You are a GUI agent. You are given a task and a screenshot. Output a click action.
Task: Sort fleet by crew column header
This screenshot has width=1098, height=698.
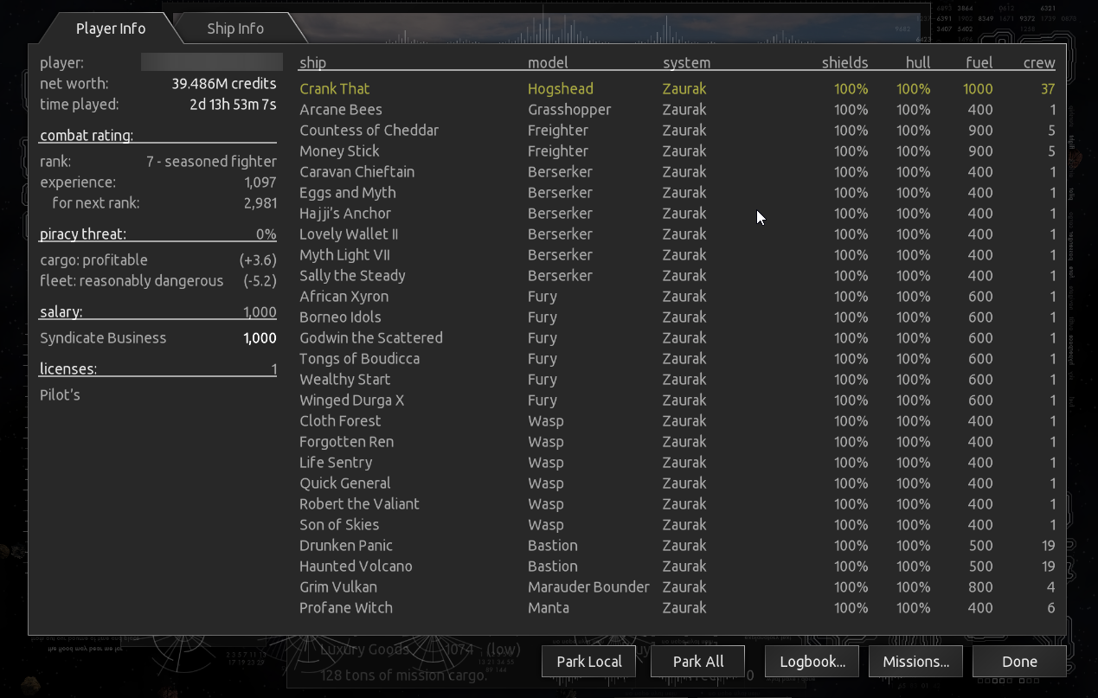point(1039,63)
